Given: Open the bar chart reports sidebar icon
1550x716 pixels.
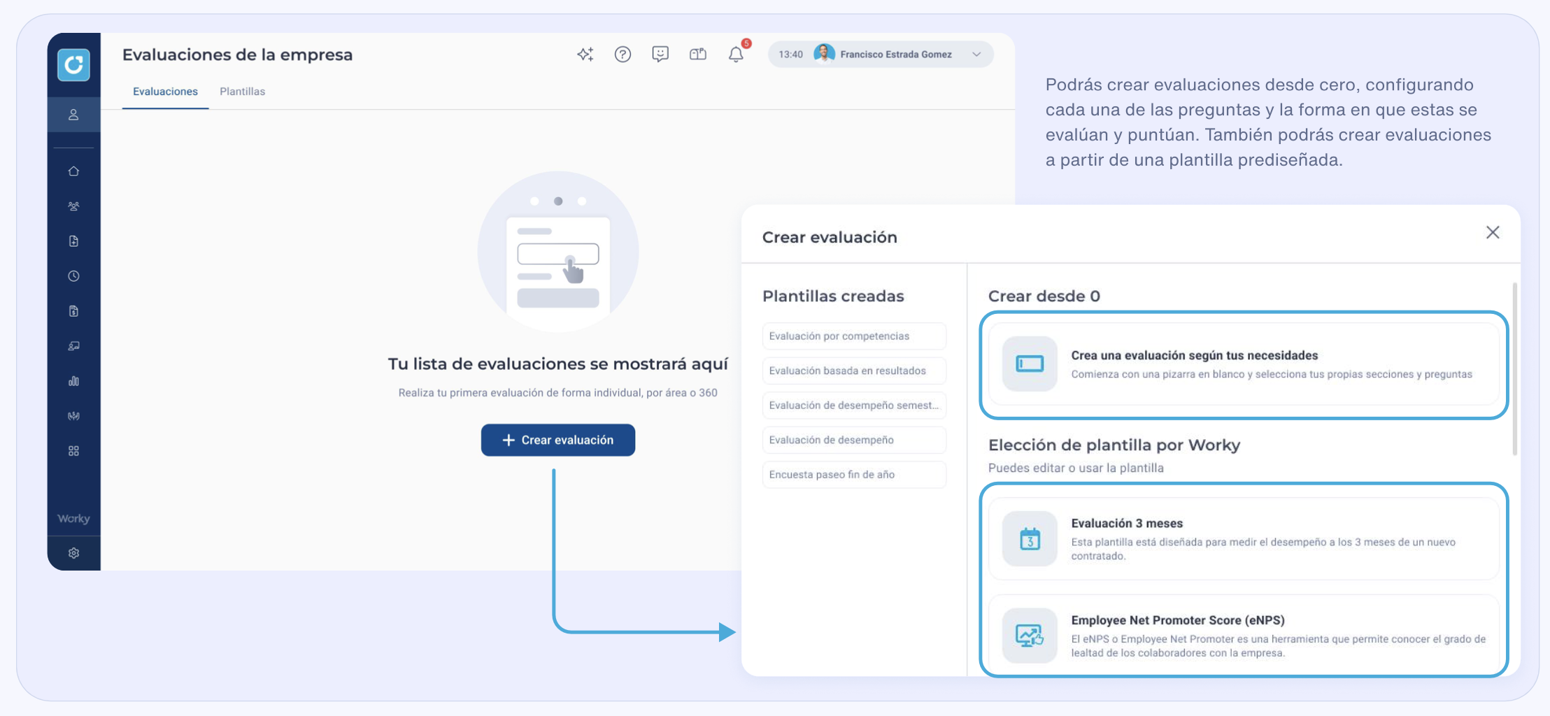Looking at the screenshot, I should pyautogui.click(x=73, y=381).
